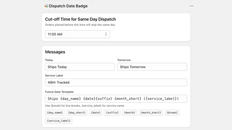The height and width of the screenshot is (130, 232).
Task: Click the Tomorrow message input field
Action: click(x=152, y=67)
